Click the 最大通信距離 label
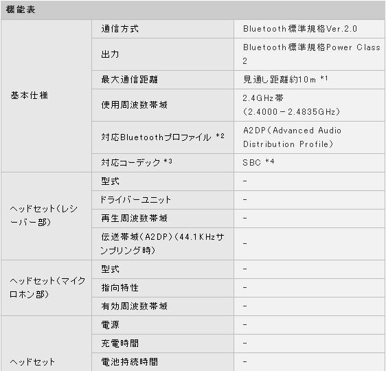Viewport: 386px width, 371px height. coord(130,80)
